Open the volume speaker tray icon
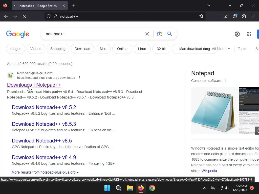This screenshot has width=259, height=194. point(227,188)
